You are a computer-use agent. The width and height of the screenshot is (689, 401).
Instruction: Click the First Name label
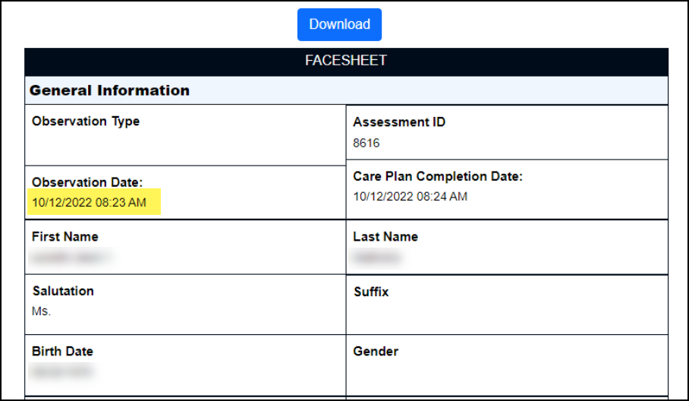[65, 237]
